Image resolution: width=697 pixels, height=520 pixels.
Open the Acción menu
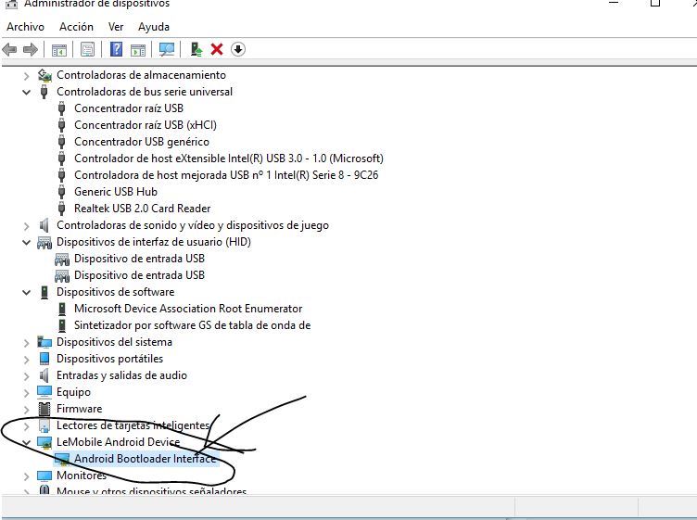(76, 27)
